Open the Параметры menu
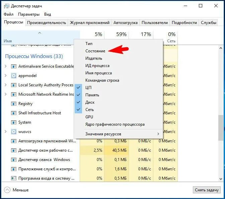The width and height of the screenshot is (225, 199). (29, 14)
